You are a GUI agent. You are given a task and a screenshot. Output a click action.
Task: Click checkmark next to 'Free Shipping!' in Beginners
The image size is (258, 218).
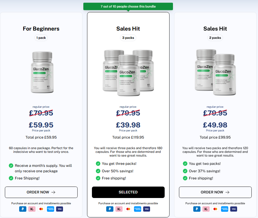[11, 178]
